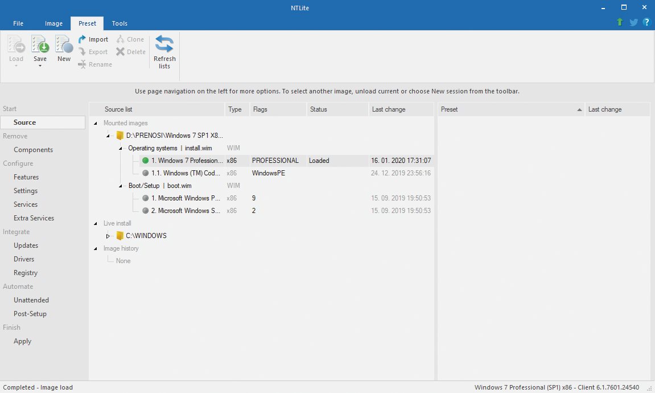The image size is (655, 393).
Task: Open the Load dropdown arrow
Action: [x=17, y=66]
